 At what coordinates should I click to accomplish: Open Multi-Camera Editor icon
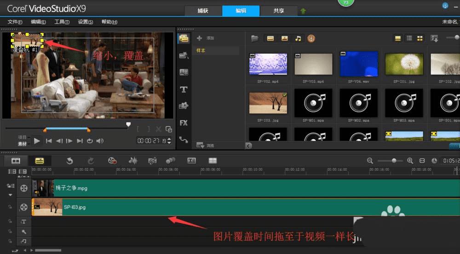tap(213, 160)
